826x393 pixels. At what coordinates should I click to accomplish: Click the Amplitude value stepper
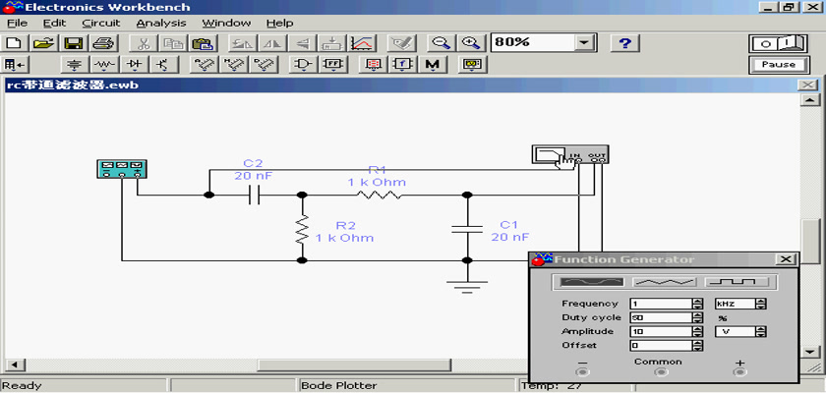click(698, 331)
